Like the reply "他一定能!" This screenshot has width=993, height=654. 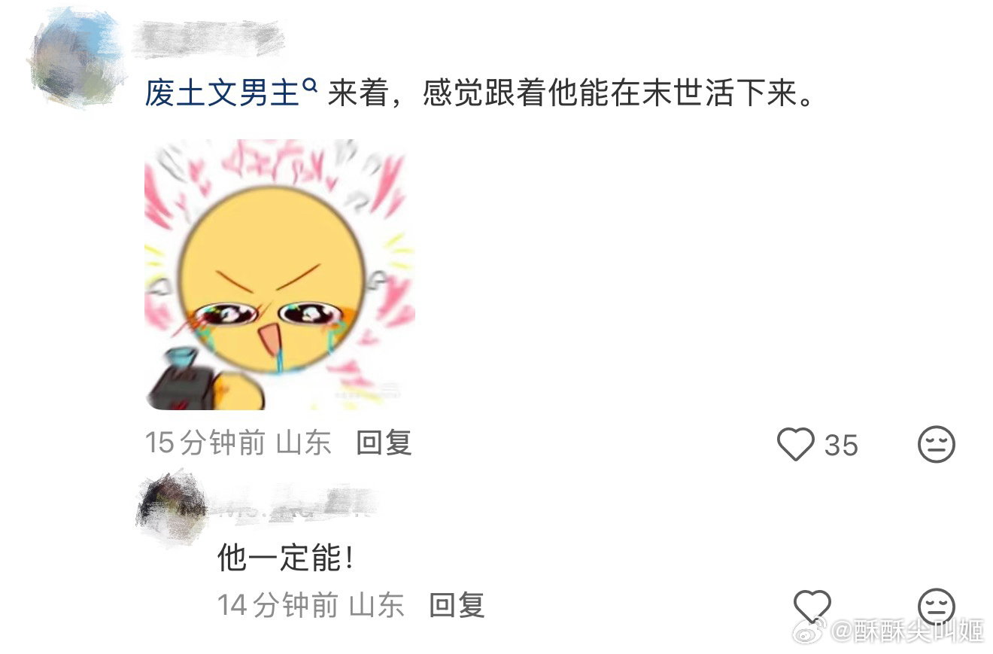[812, 605]
